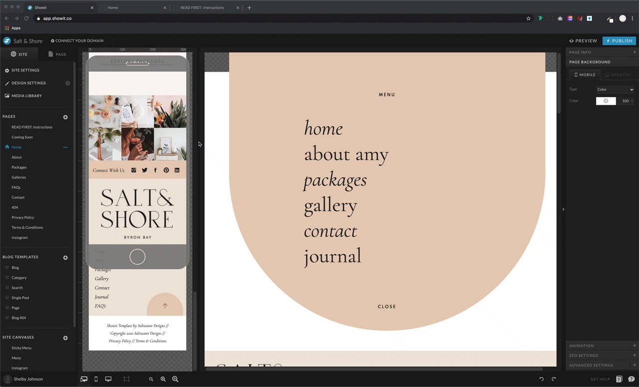The height and width of the screenshot is (387, 639).
Task: Open Design Settings
Action: [x=28, y=83]
